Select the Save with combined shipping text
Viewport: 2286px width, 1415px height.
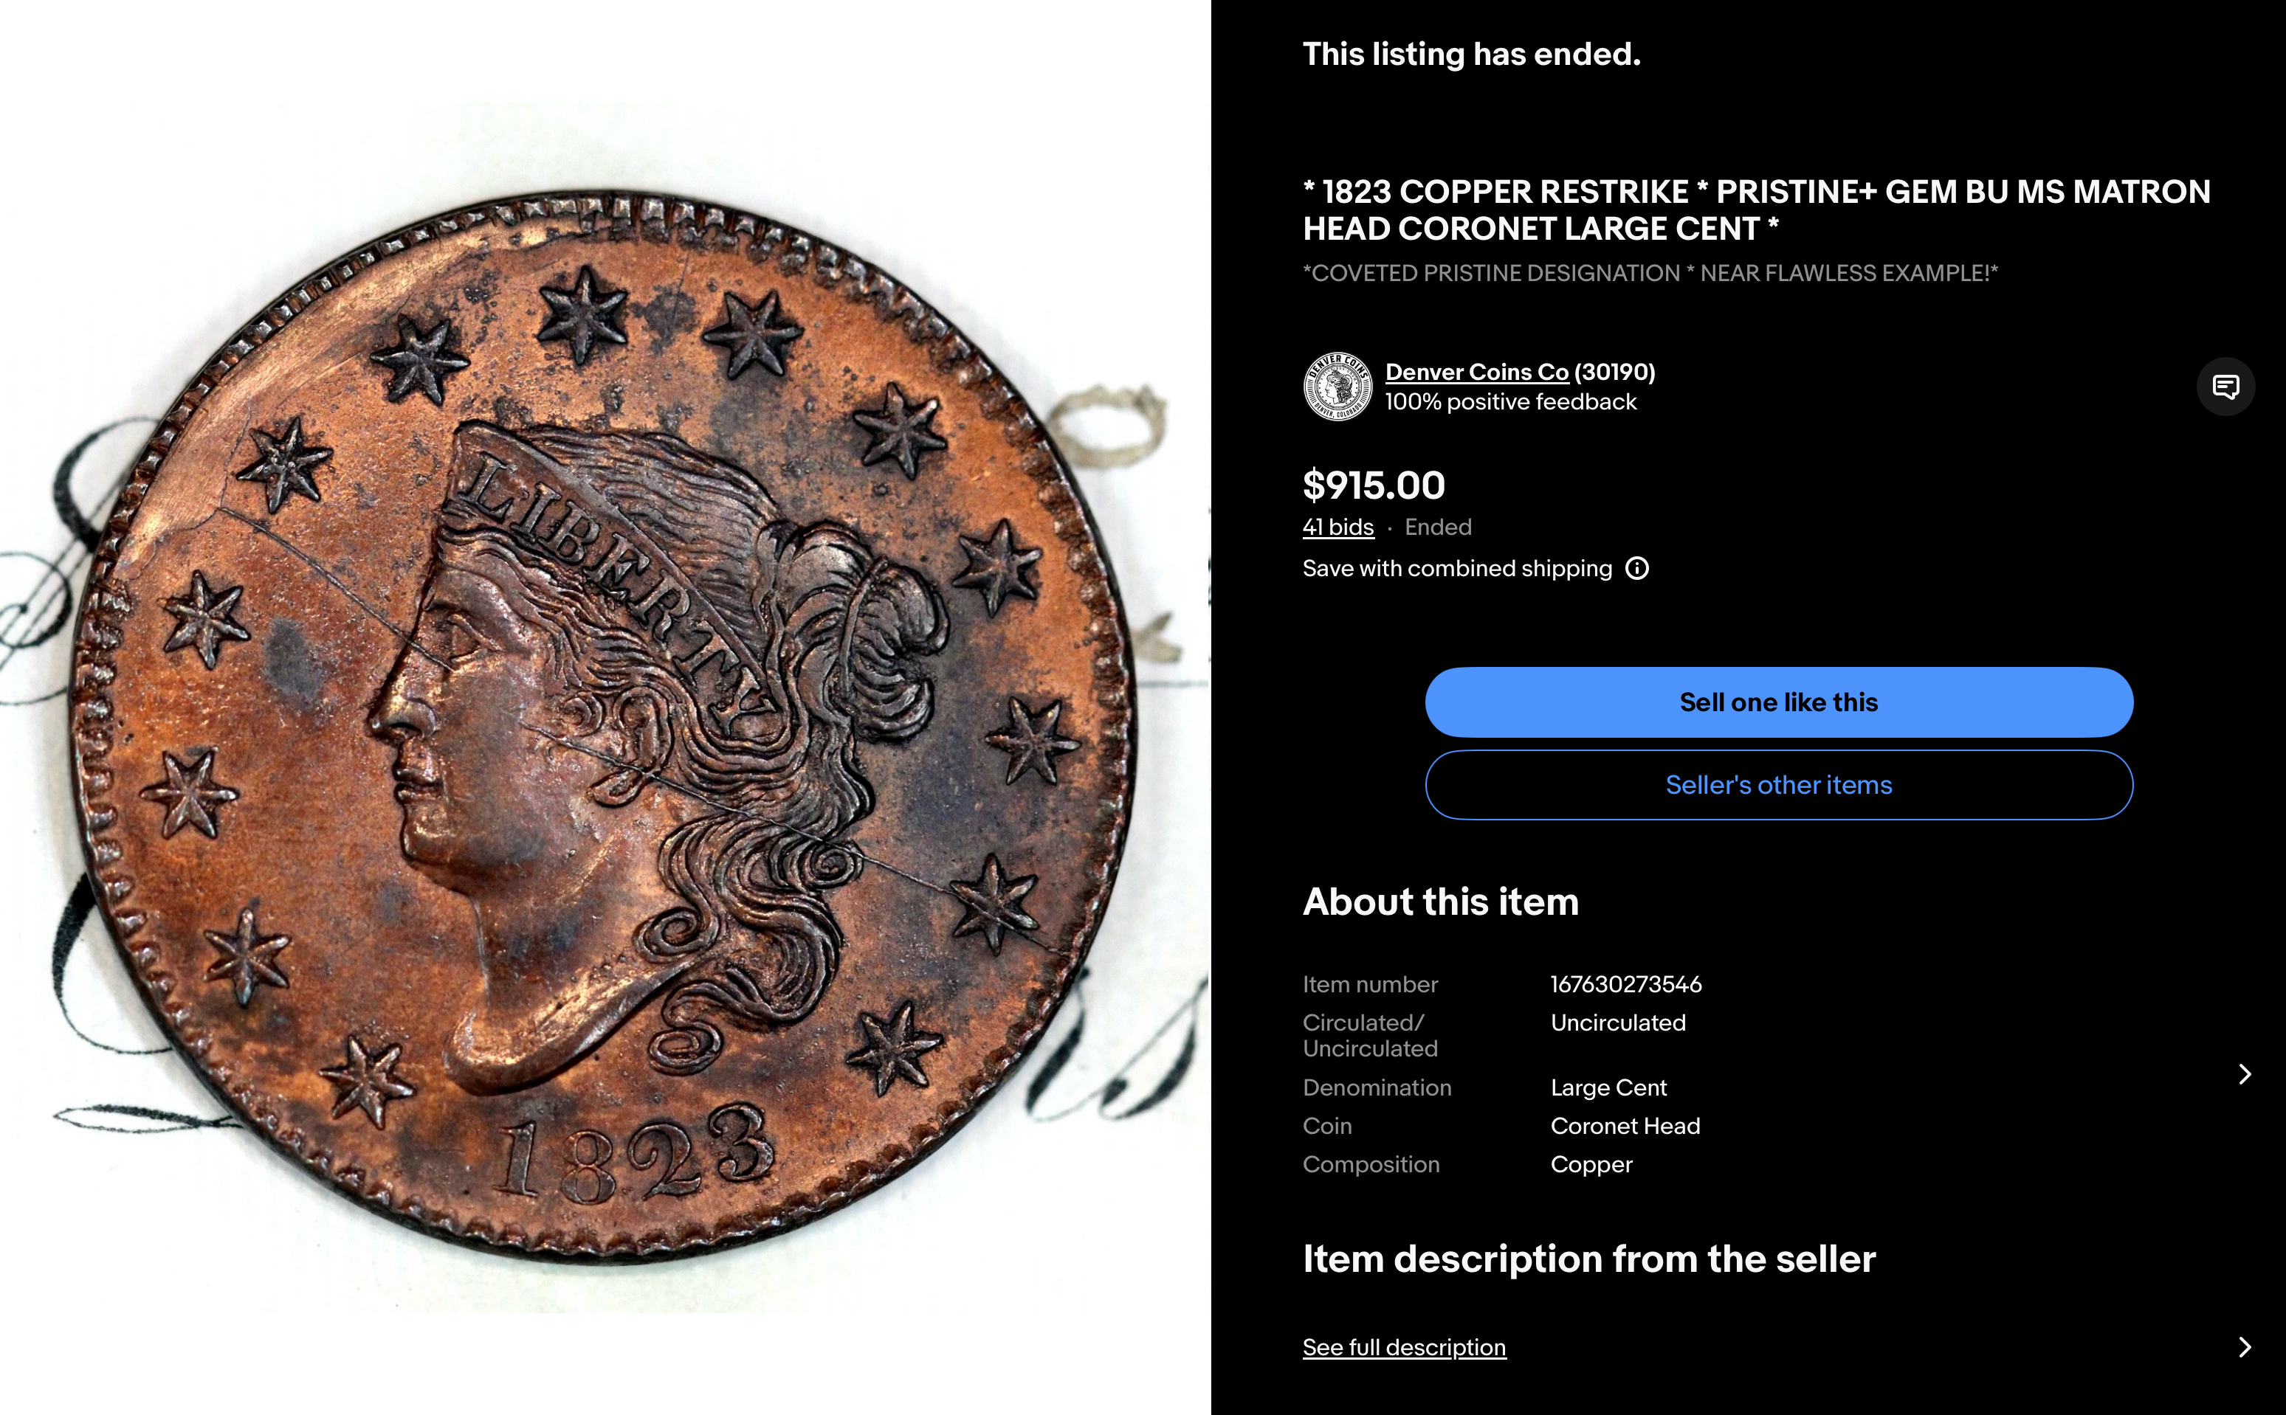[x=1458, y=568]
